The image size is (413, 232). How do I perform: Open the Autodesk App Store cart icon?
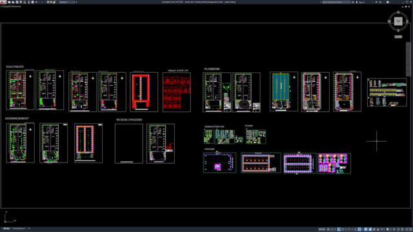tap(376, 2)
